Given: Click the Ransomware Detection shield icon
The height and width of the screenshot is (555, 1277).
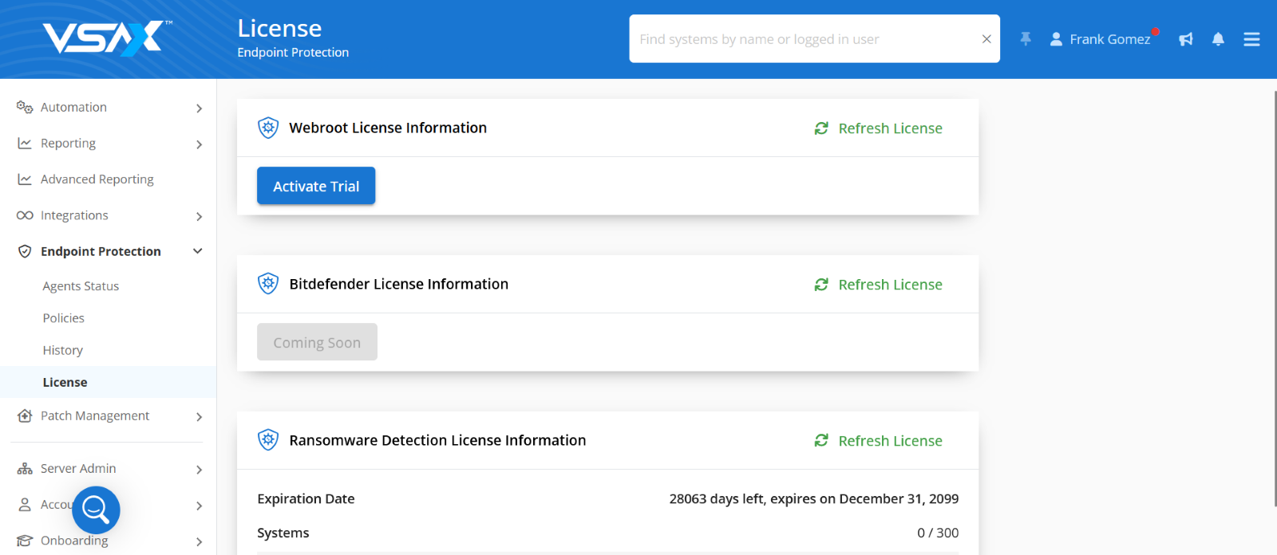Looking at the screenshot, I should click(x=268, y=440).
